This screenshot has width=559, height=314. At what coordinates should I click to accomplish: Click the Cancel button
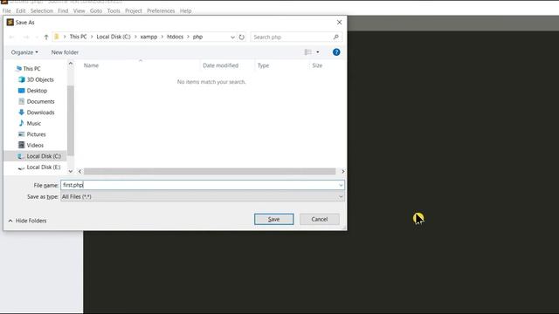coord(320,219)
